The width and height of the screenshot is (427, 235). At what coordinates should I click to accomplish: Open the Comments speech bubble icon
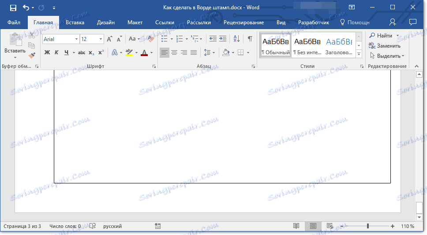(413, 22)
